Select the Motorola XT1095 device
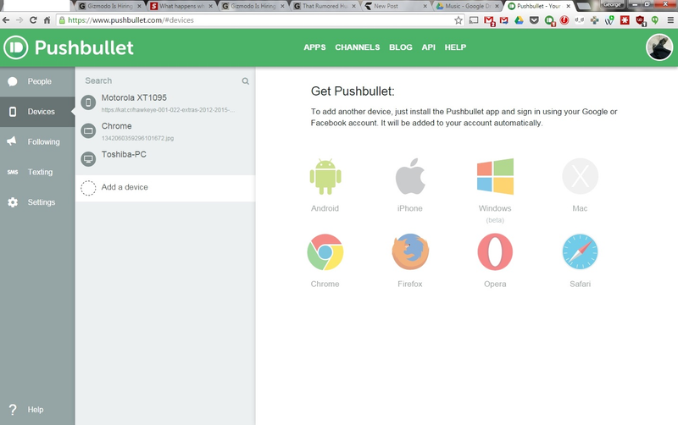678x425 pixels. [x=165, y=102]
